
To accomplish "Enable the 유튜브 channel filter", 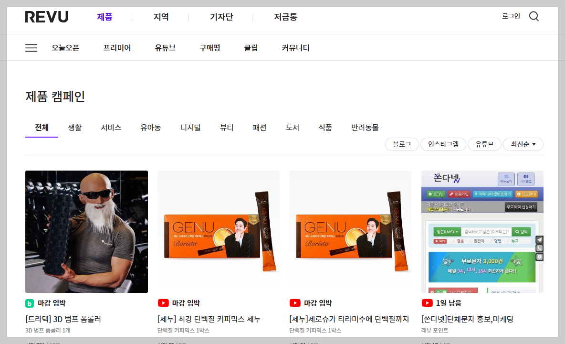I will [x=484, y=144].
